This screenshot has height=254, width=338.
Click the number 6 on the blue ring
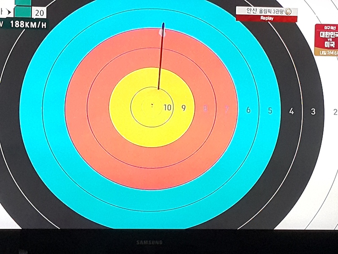[248, 110]
